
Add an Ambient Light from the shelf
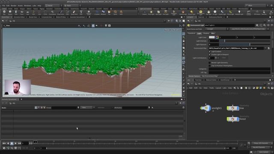point(239,12)
